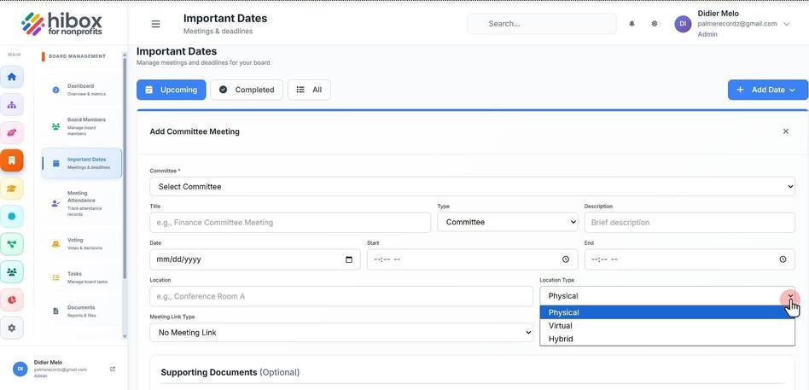Screen dimensions: 809x390
Task: Open notifications bell icon
Action: tap(631, 24)
